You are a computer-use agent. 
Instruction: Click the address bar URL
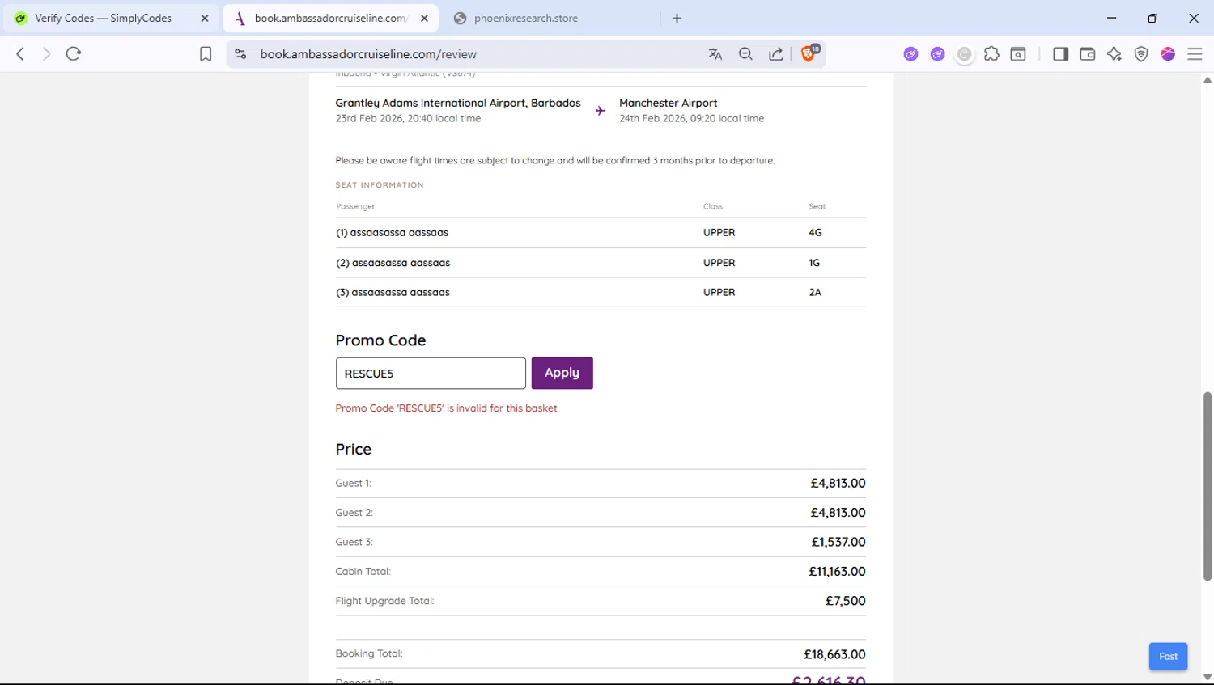(x=368, y=54)
